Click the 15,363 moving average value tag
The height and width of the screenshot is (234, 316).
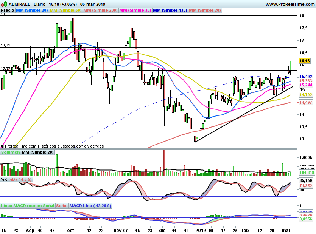pos(305,81)
